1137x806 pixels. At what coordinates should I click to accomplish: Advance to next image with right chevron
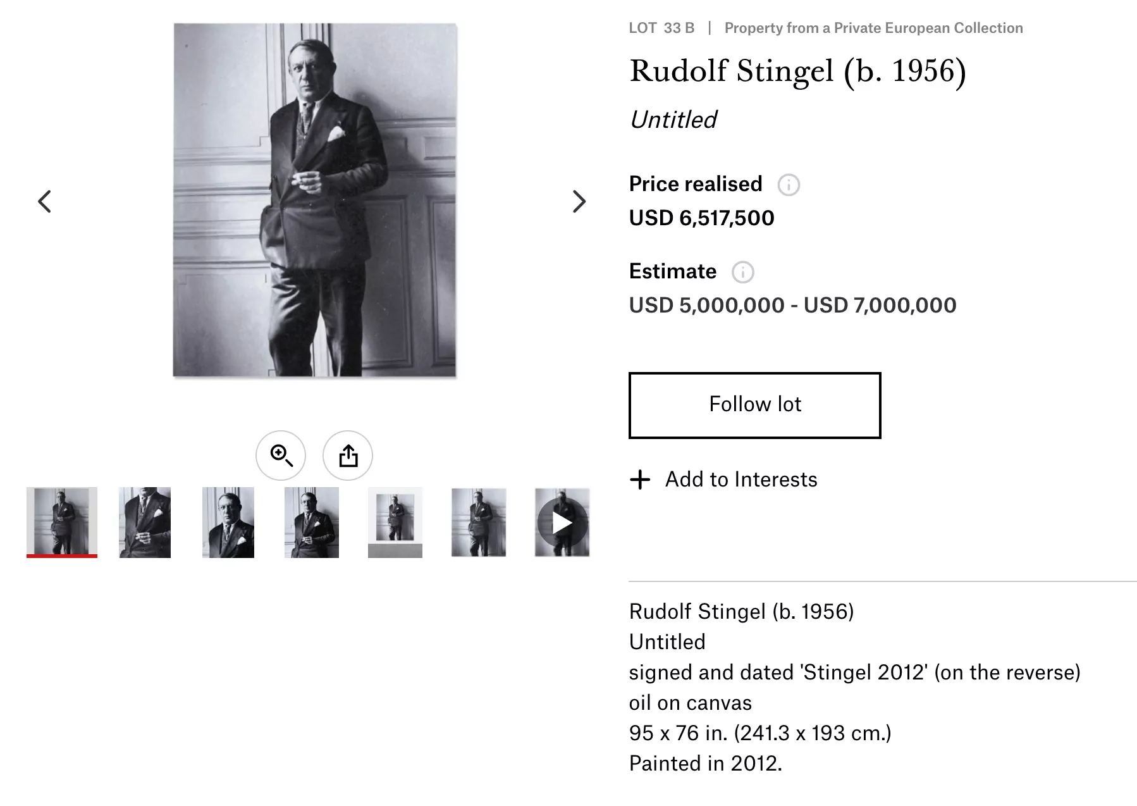pos(579,202)
